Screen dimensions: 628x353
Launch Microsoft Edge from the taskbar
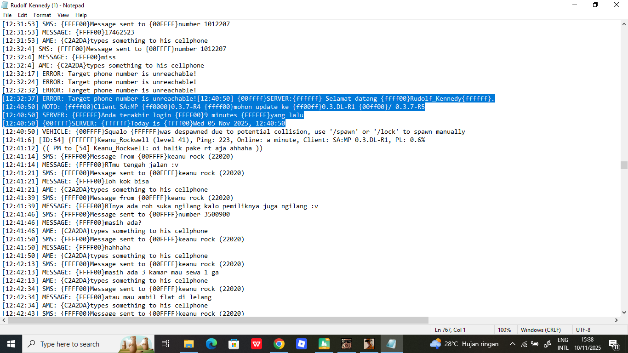[211, 344]
